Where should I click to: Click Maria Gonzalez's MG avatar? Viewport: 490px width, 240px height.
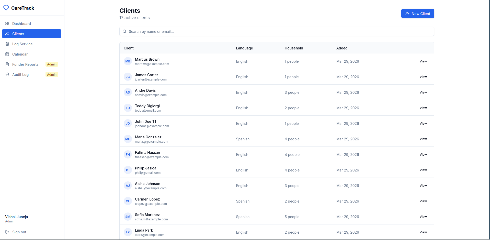(128, 139)
